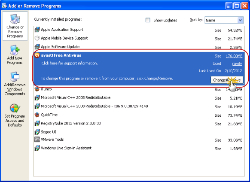The image size is (250, 182).
Task: Click the VMware Tools icon
Action: [37, 140]
